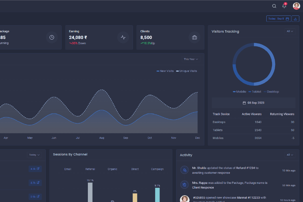This screenshot has height=202, width=303.
Task: Toggle the New Visits legend series
Action: pyautogui.click(x=165, y=71)
